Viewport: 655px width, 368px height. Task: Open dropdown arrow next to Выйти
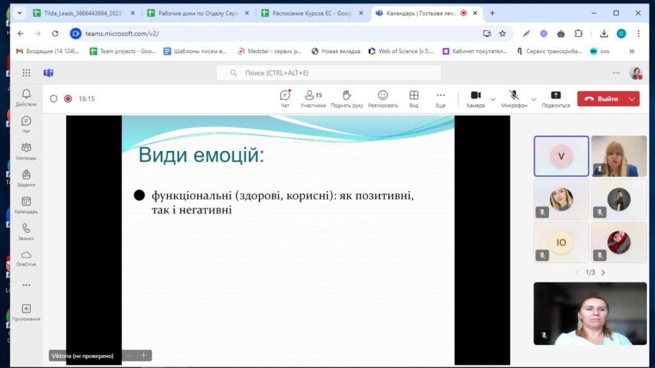point(633,99)
